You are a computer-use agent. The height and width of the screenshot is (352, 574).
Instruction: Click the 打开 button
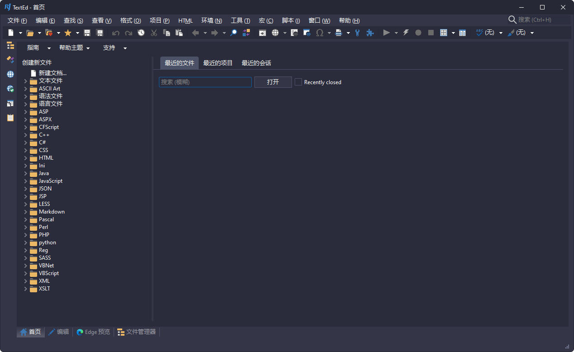[273, 82]
